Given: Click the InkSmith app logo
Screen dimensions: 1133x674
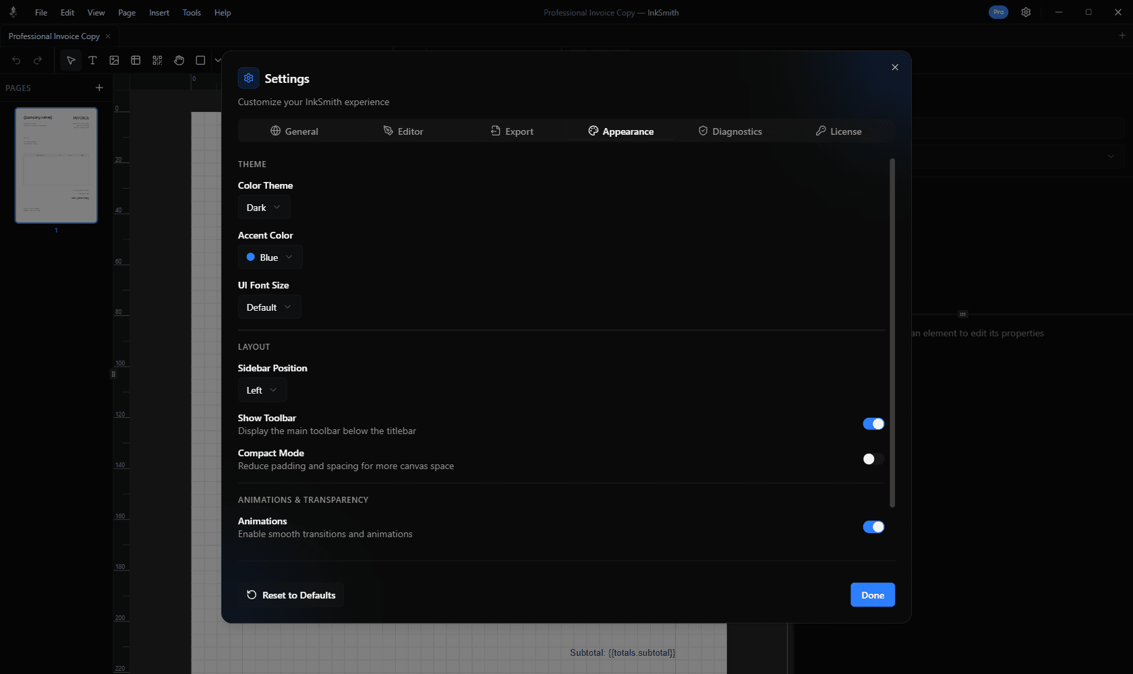Looking at the screenshot, I should coord(13,12).
